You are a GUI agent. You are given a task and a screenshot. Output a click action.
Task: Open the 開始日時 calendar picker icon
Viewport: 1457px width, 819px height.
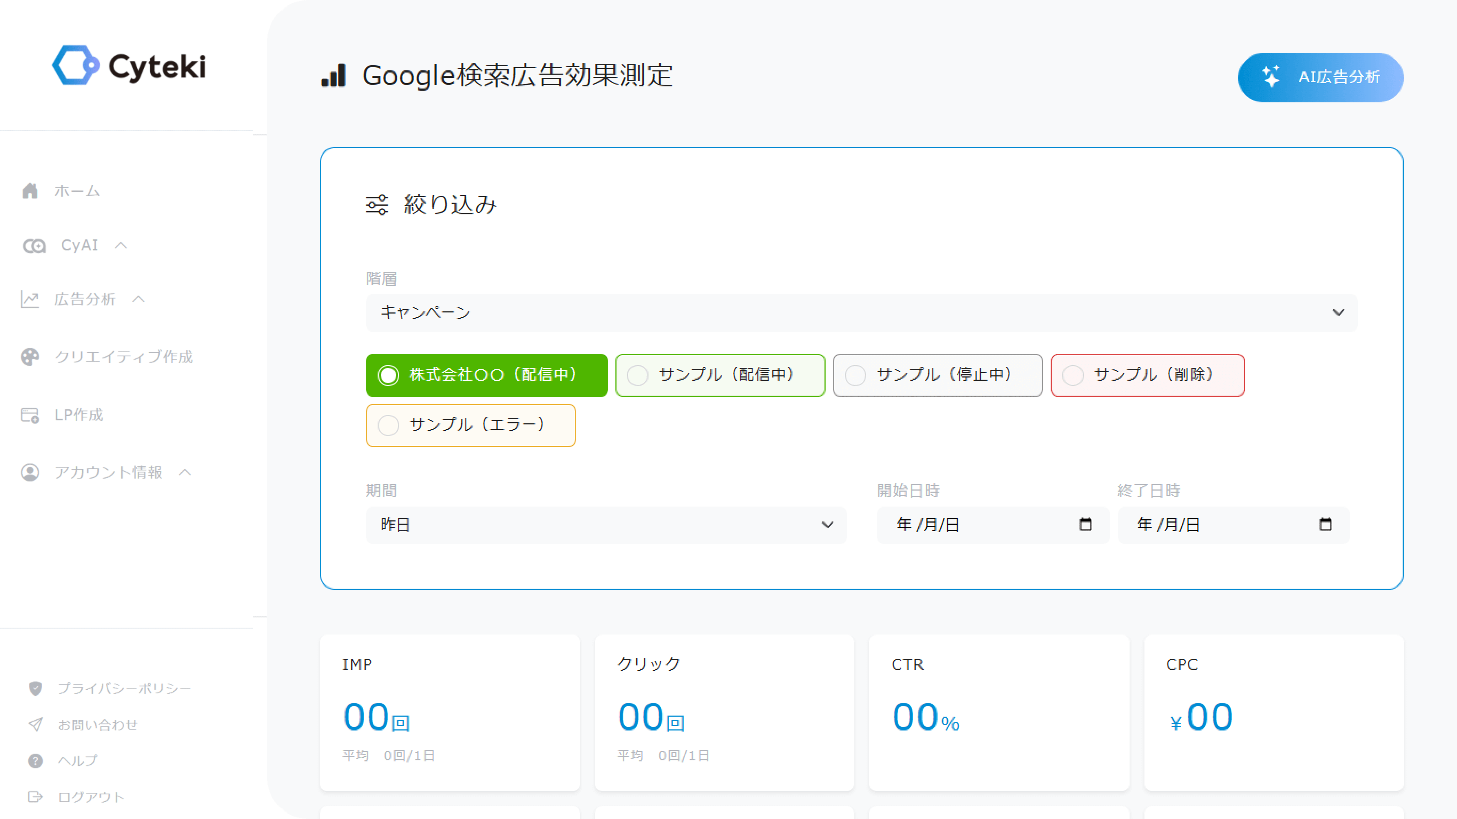(x=1085, y=524)
